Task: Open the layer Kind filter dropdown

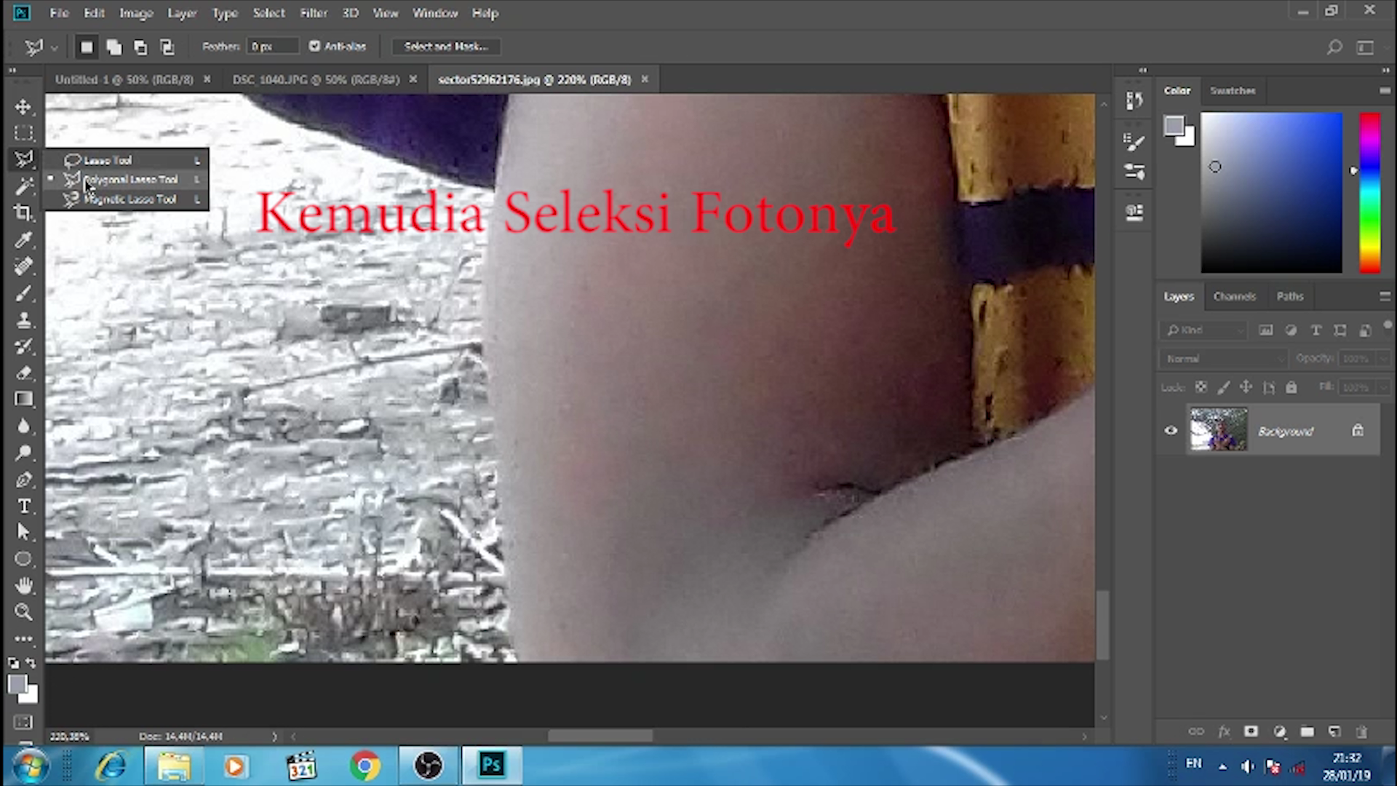Action: click(x=1204, y=330)
